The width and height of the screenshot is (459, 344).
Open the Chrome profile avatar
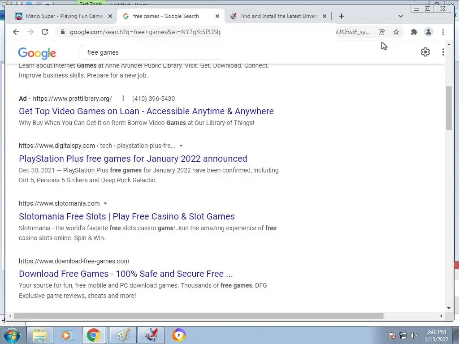[x=428, y=32]
